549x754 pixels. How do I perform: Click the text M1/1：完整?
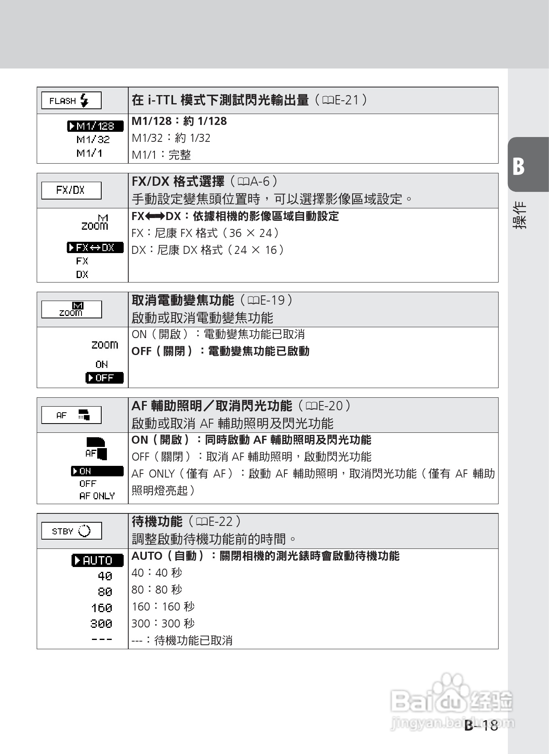tap(161, 155)
